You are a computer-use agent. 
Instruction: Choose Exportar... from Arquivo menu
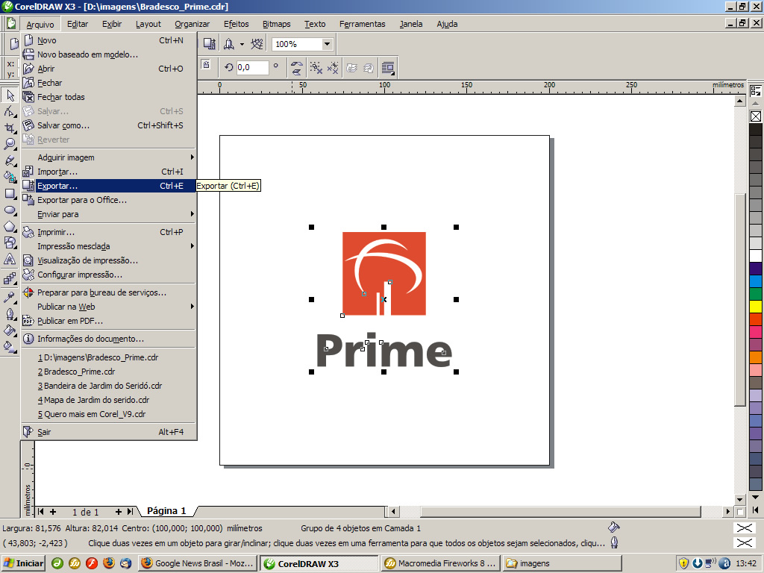point(108,186)
